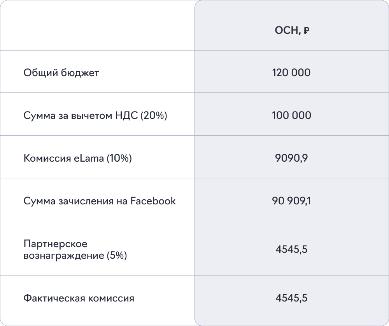Select the "Общий бюджет" row label

tap(61, 73)
